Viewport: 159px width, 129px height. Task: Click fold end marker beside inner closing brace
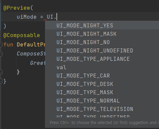pos(1,72)
